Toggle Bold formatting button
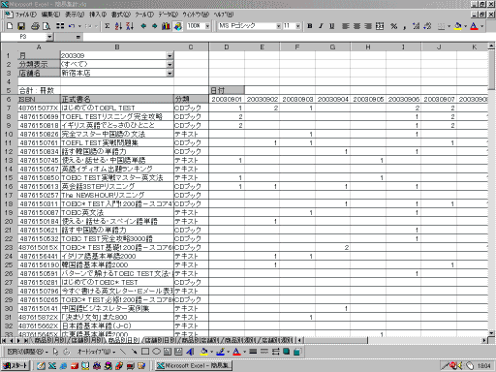The image size is (496, 372). coord(310,26)
